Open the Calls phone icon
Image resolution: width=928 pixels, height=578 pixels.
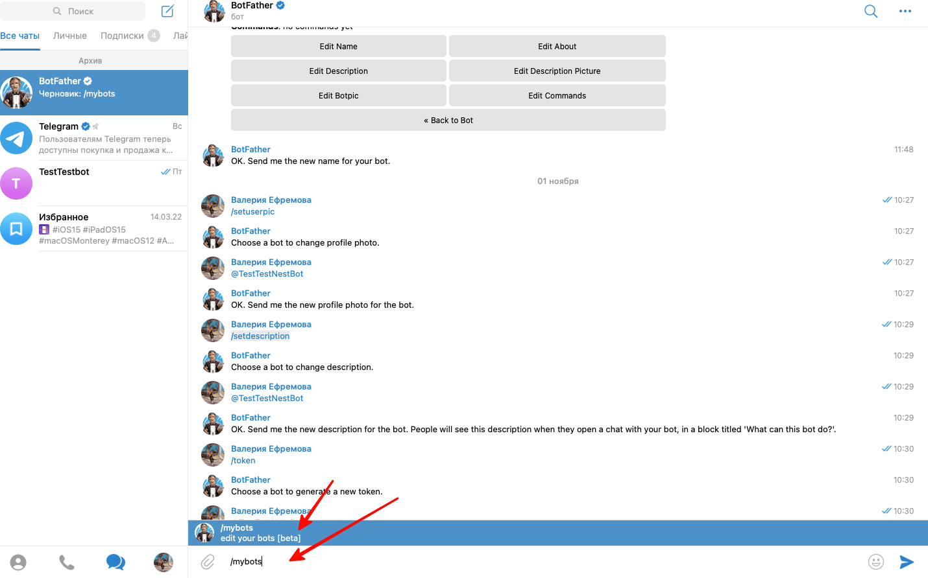(x=67, y=562)
